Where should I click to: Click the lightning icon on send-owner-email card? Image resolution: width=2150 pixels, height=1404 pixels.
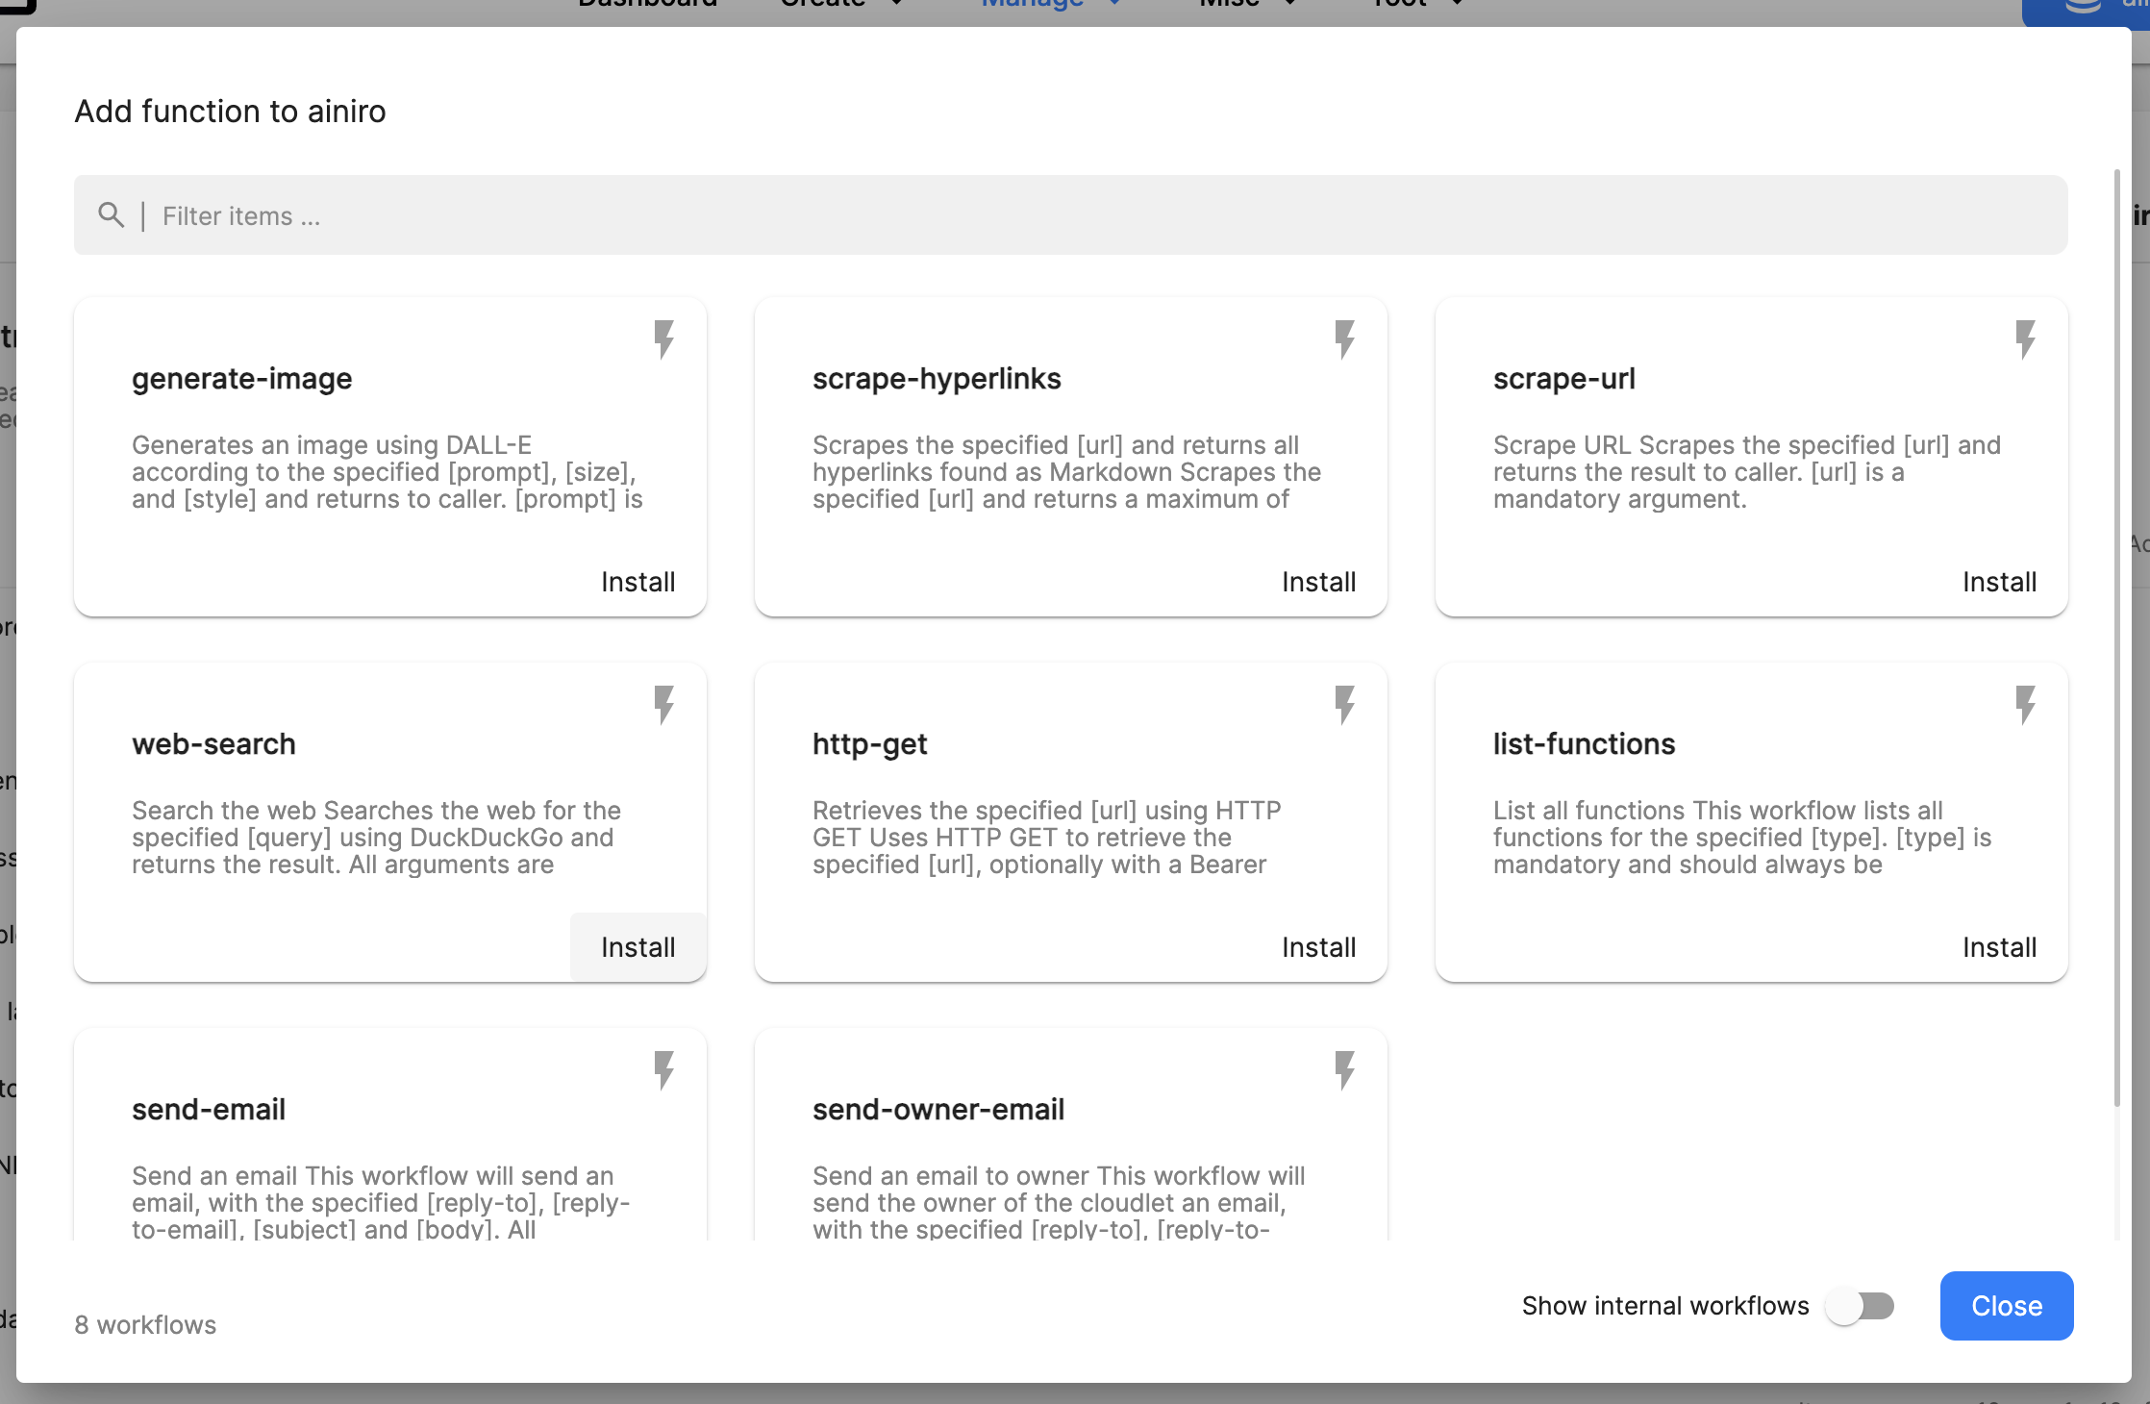pyautogui.click(x=1345, y=1070)
